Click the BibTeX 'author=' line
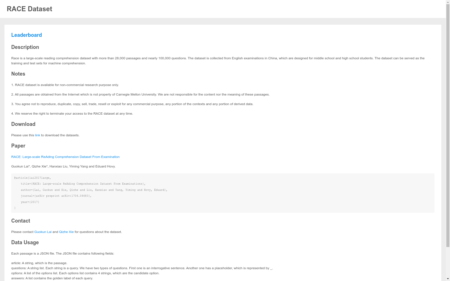Image resolution: width=450 pixels, height=281 pixels. tap(94, 190)
